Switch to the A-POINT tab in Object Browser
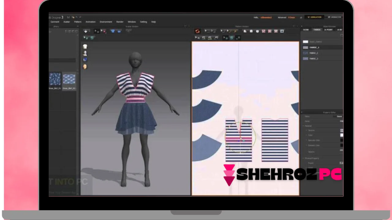 click(x=328, y=30)
